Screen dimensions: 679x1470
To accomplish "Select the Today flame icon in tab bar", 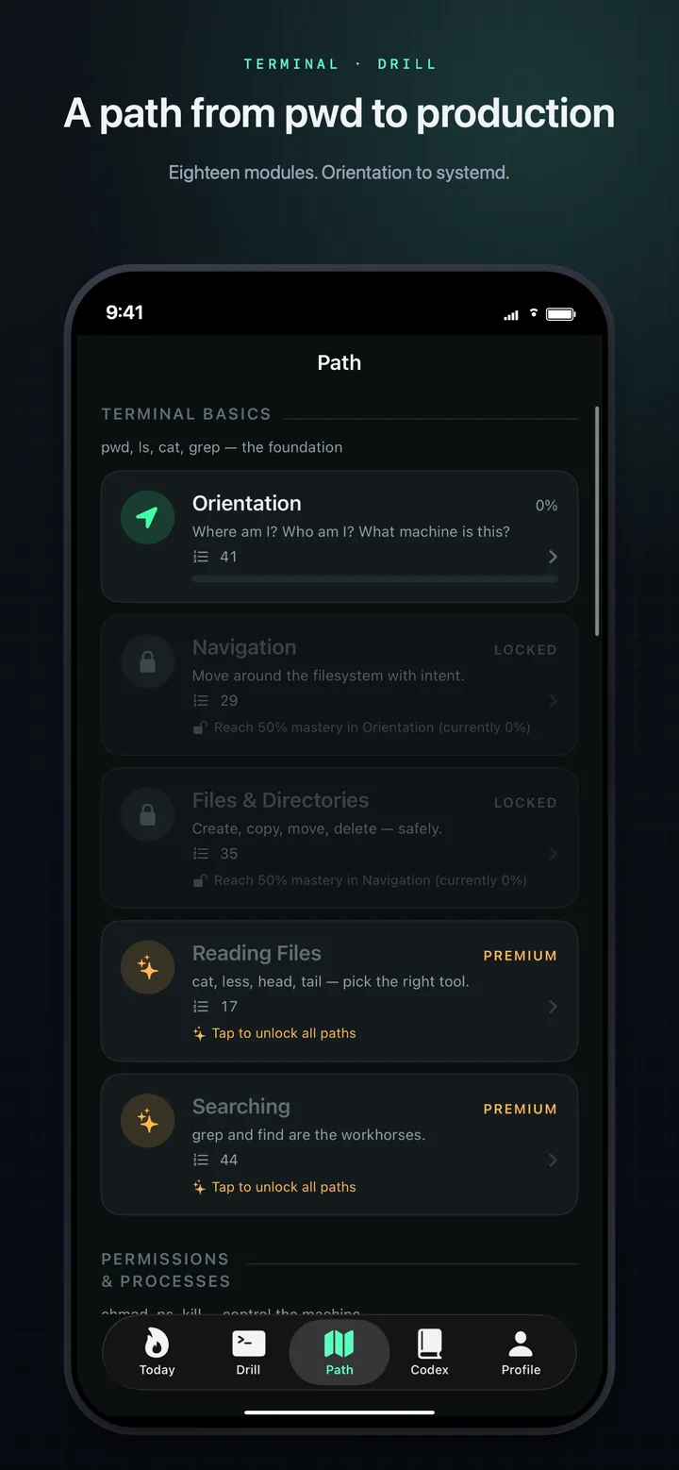I will point(157,1344).
